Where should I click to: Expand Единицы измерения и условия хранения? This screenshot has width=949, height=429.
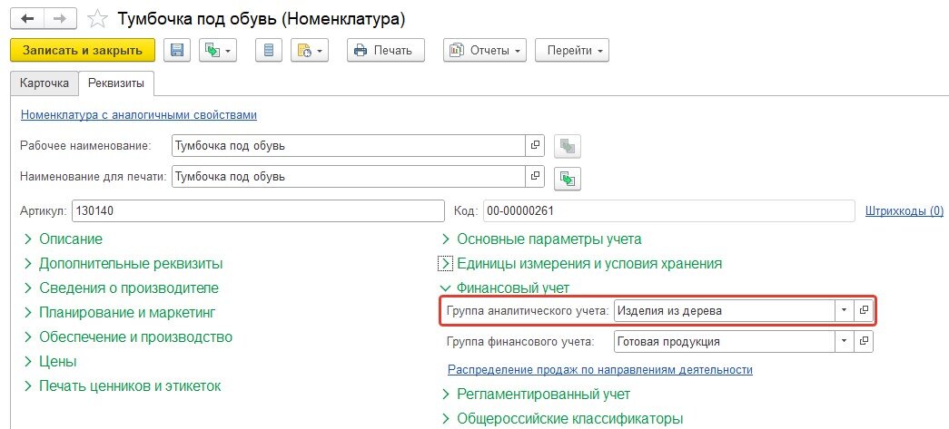click(581, 264)
